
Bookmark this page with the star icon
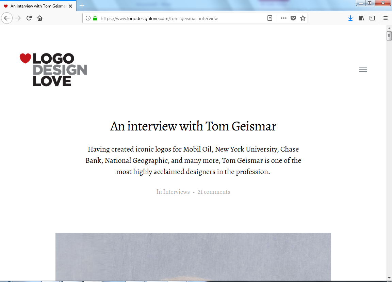[x=303, y=18]
